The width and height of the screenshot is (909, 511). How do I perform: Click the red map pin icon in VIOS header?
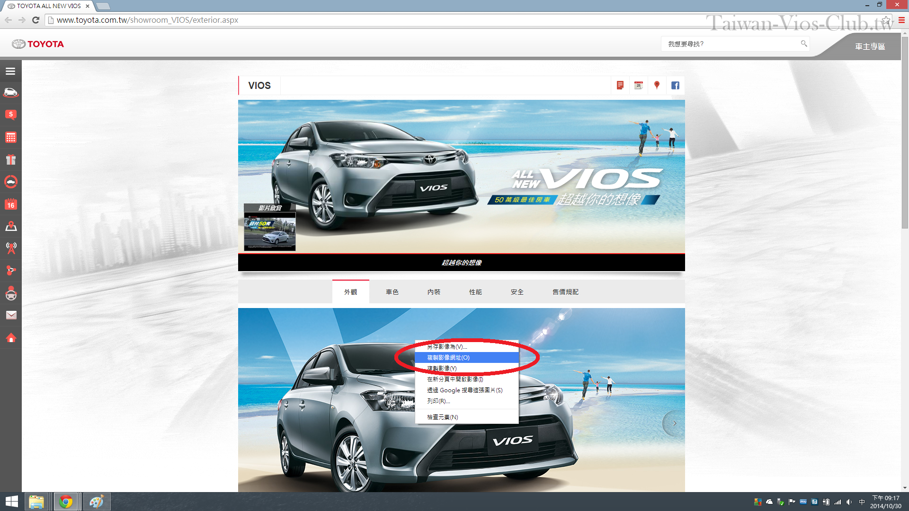(x=657, y=86)
